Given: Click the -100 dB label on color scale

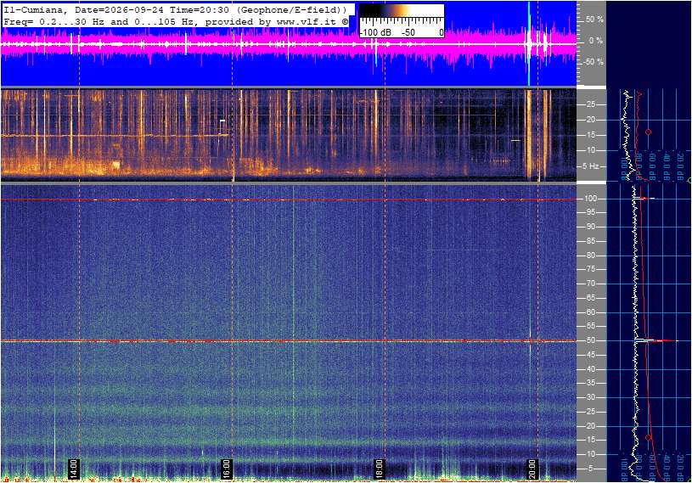Looking at the screenshot, I should click(x=376, y=32).
